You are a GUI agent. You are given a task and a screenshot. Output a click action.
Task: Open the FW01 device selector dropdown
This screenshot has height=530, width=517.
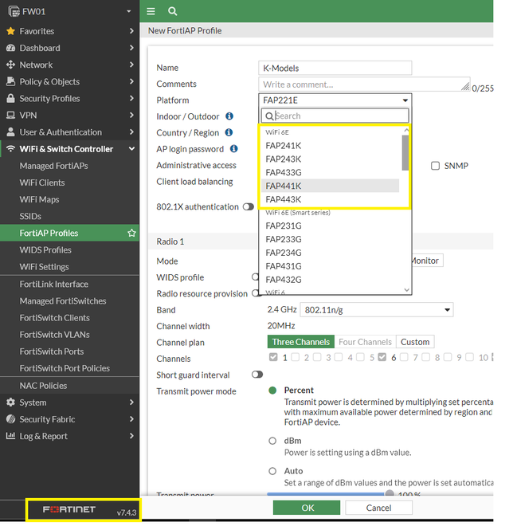point(129,11)
